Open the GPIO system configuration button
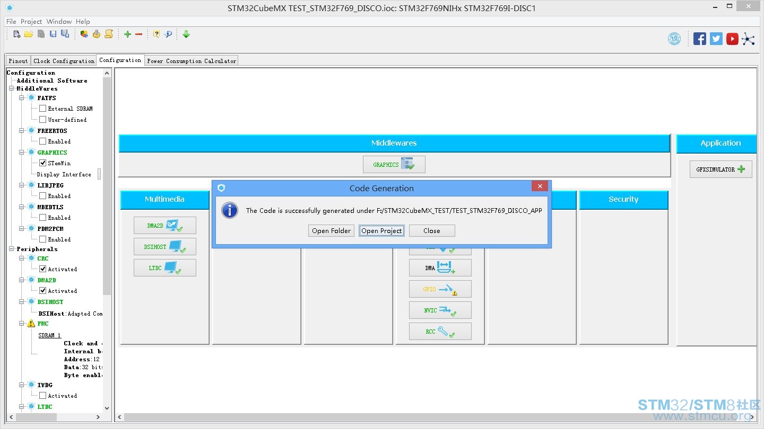Screen dimensions: 764x429 click(x=440, y=289)
